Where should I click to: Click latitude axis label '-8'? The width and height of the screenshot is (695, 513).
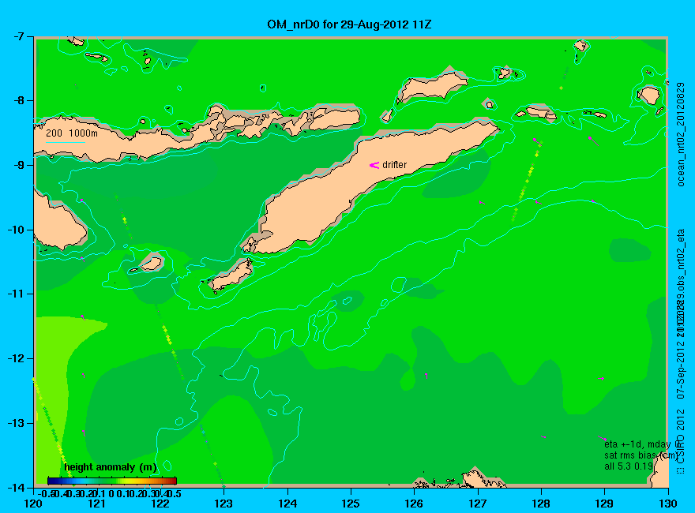click(x=17, y=100)
